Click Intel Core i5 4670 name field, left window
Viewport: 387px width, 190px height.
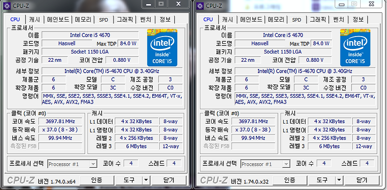[90, 35]
